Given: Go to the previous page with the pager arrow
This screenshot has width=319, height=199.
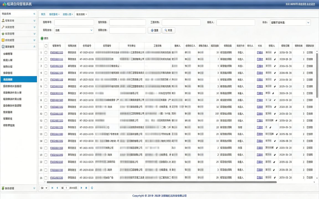Looking at the screenshot, I should (x=57, y=188).
